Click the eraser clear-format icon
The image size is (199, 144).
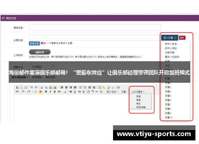pos(65,91)
